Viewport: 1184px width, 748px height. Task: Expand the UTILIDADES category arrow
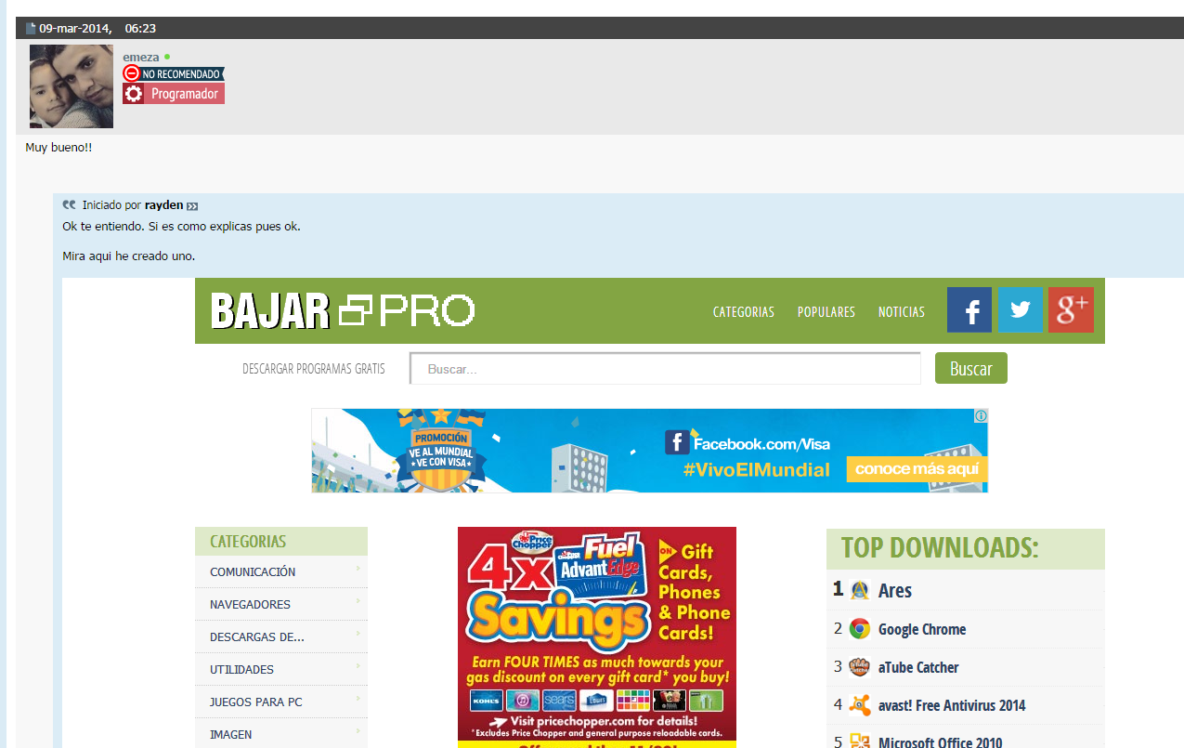tap(358, 664)
